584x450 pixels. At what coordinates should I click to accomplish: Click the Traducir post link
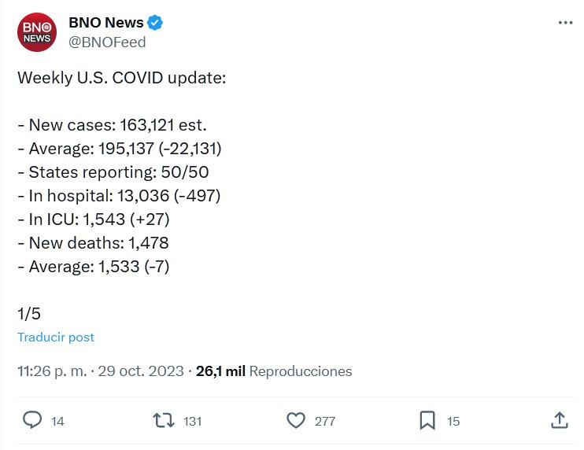(56, 337)
